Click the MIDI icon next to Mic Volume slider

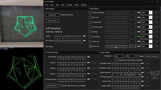coord(84,40)
